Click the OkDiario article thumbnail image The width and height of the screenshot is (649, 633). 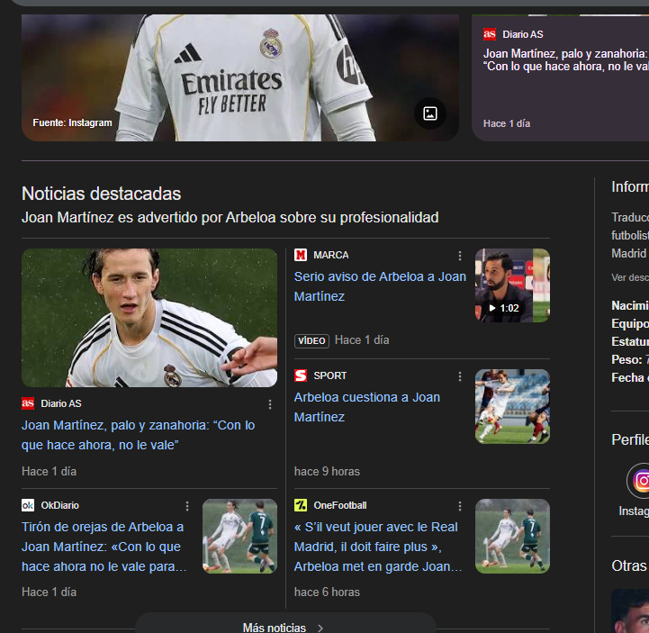tap(239, 537)
